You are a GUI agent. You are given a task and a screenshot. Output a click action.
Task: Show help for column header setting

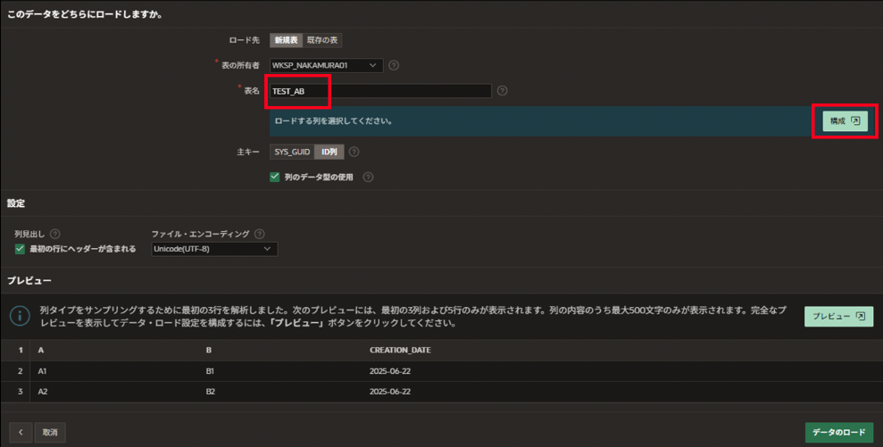(x=55, y=234)
